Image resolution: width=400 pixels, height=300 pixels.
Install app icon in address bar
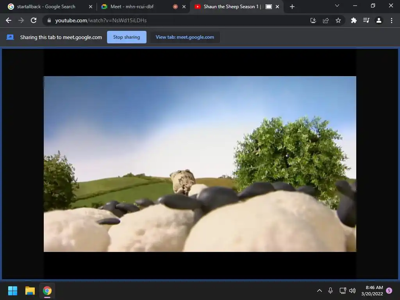[313, 20]
